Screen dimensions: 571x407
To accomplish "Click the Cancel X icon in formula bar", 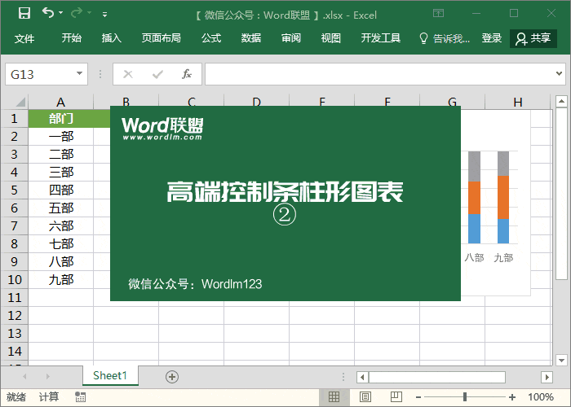I will 128,74.
